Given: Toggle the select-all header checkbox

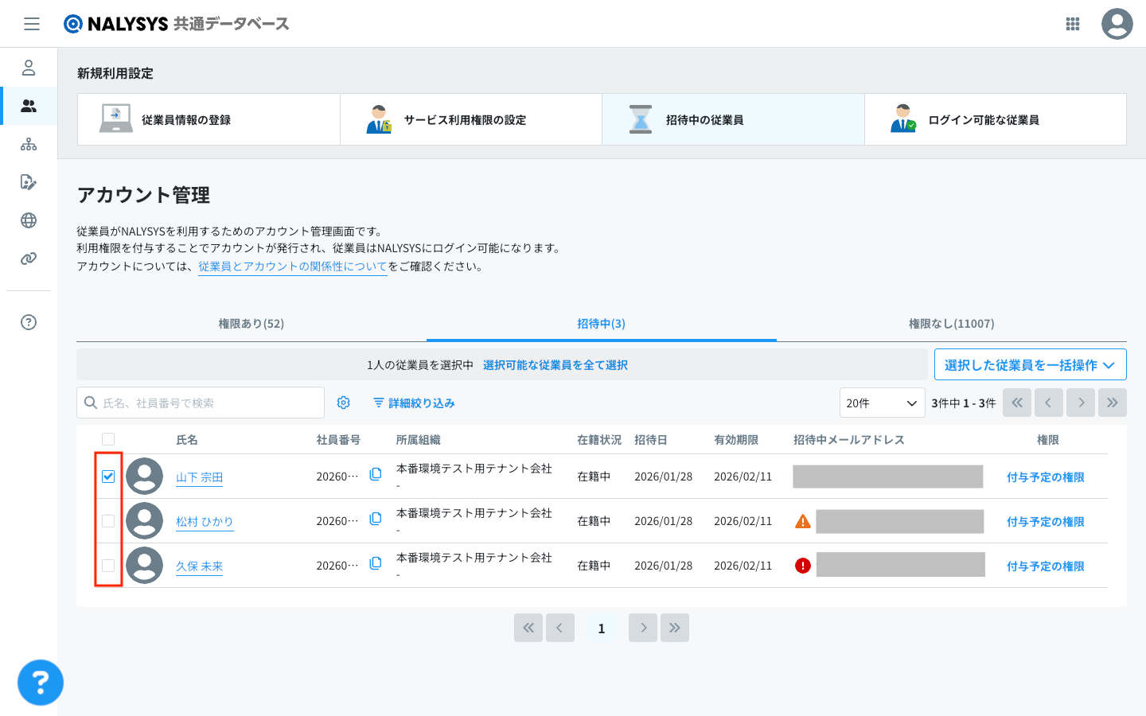Looking at the screenshot, I should 108,439.
